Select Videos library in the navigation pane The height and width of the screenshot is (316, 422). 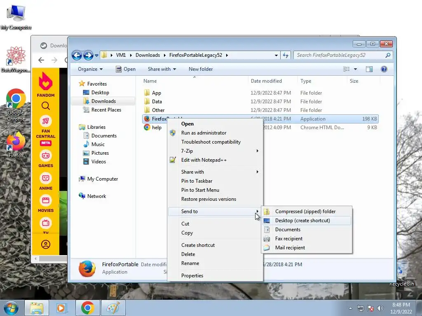click(x=94, y=161)
